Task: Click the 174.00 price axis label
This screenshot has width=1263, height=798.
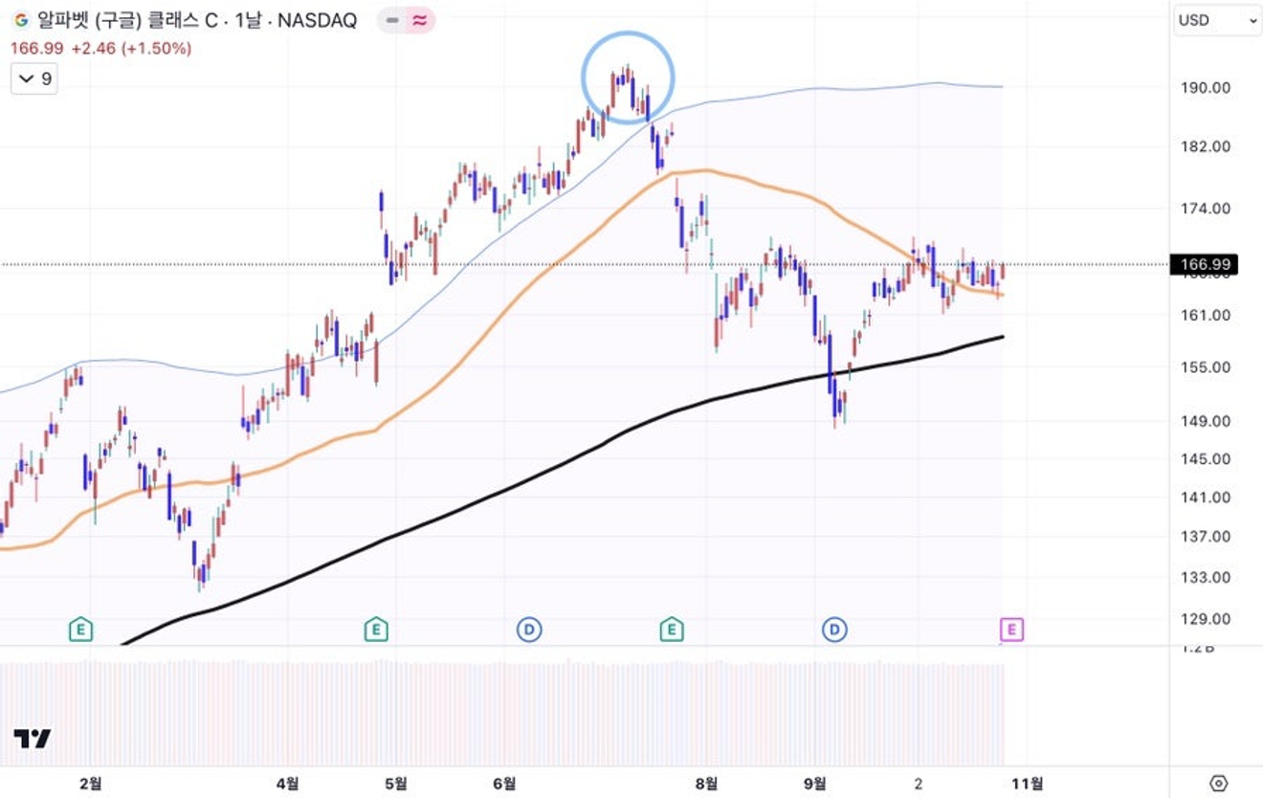Action: (x=1204, y=209)
